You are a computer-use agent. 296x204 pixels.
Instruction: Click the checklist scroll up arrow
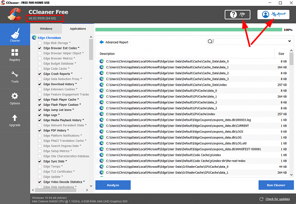pyautogui.click(x=91, y=37)
